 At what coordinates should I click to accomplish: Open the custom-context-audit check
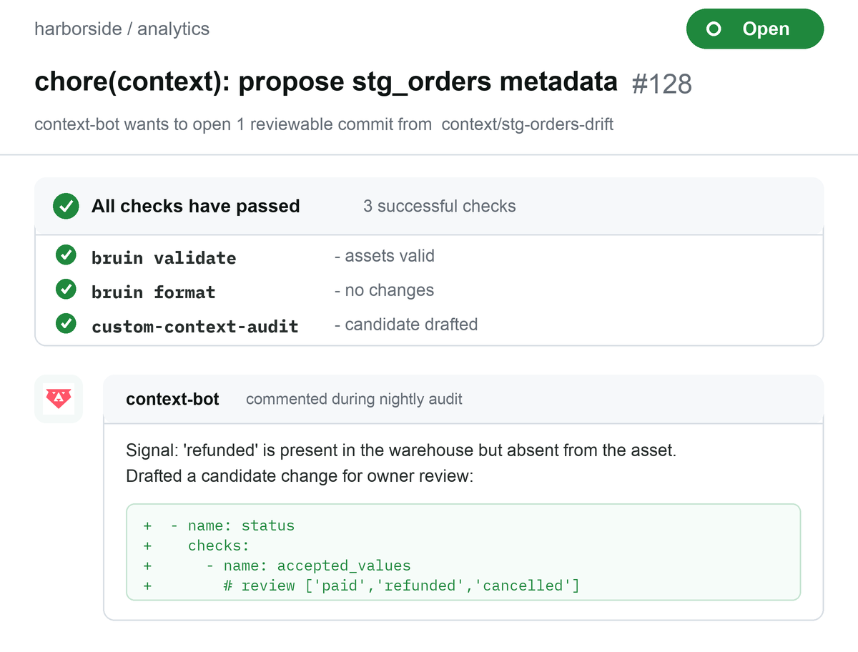click(195, 326)
